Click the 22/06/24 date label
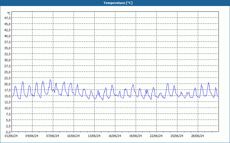This screenshot has height=143, width=230. pyautogui.click(x=156, y=136)
